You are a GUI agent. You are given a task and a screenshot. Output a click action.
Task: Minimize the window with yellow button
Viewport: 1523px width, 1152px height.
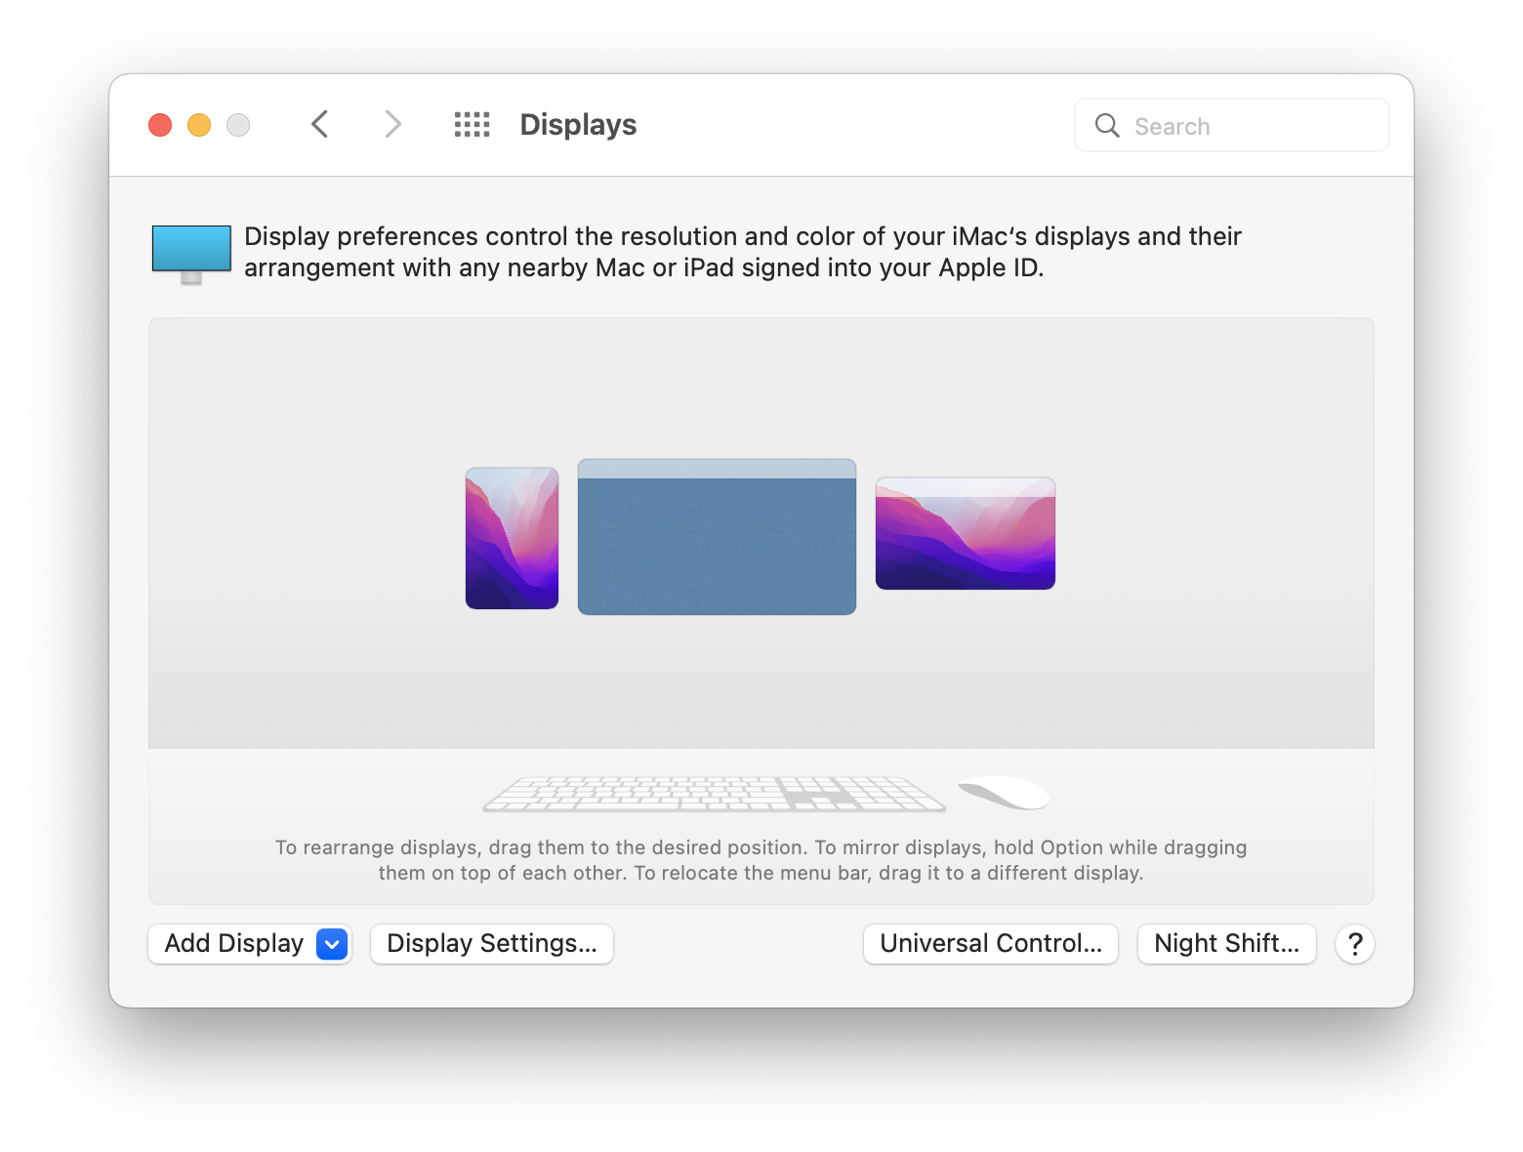(199, 125)
